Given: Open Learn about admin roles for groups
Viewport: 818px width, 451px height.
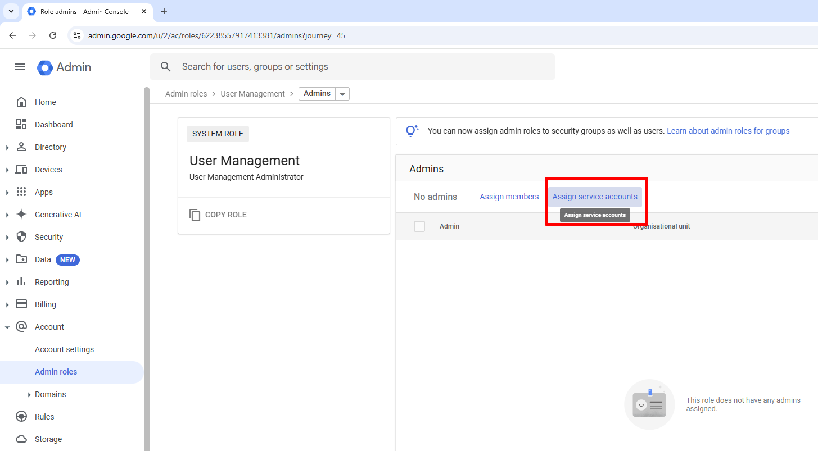Looking at the screenshot, I should [728, 131].
